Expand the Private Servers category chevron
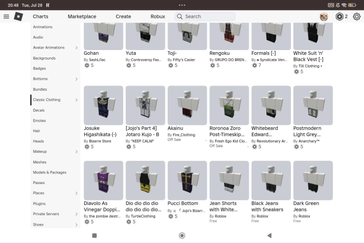 (76, 214)
